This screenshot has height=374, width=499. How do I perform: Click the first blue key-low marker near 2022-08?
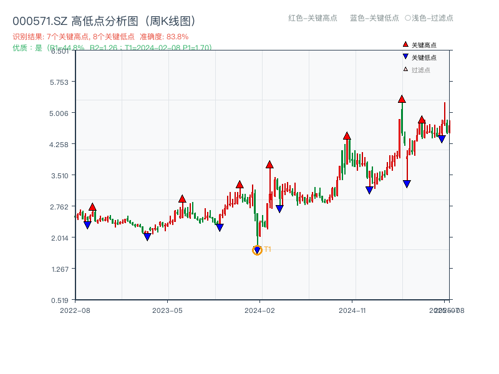(x=87, y=225)
